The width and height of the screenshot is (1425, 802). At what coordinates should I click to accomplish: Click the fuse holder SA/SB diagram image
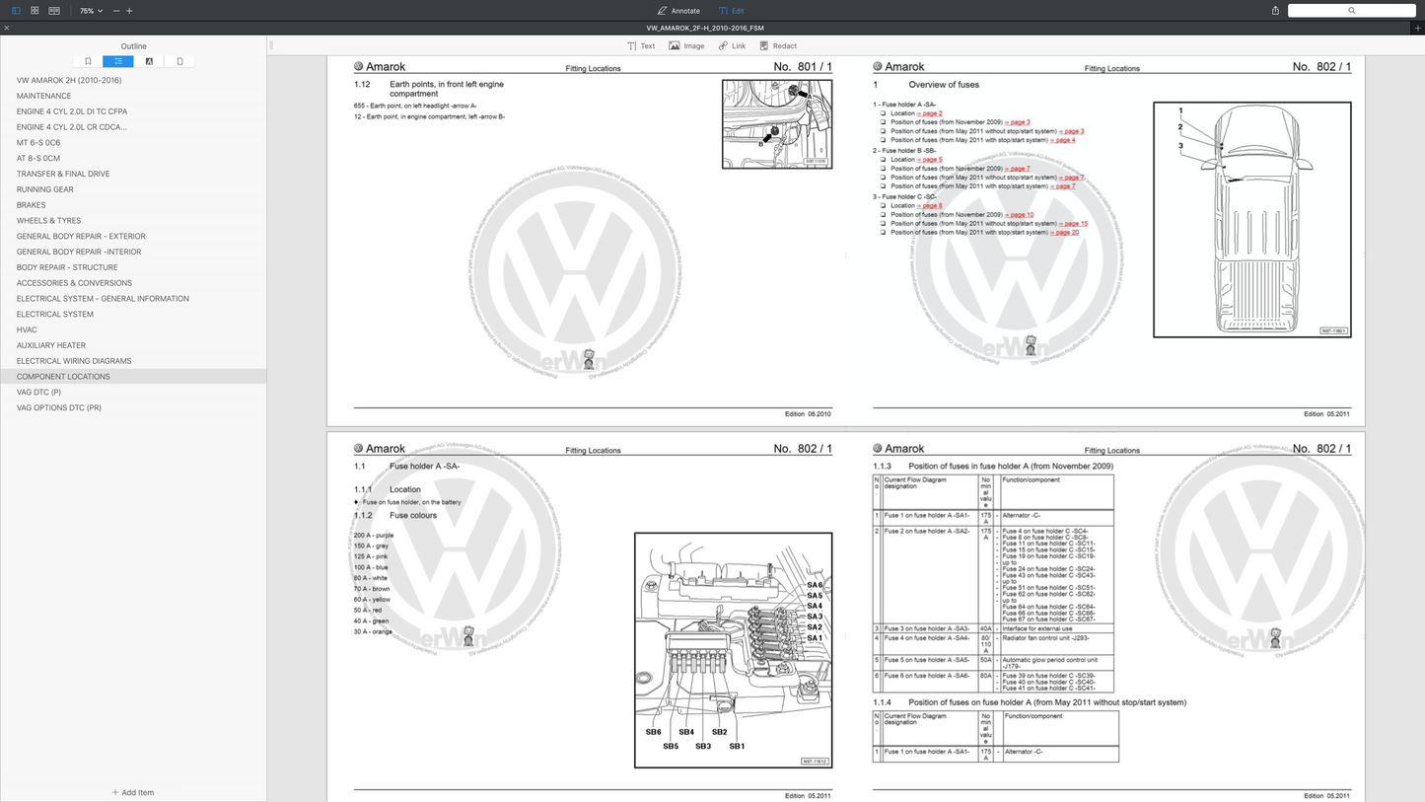pyautogui.click(x=733, y=650)
